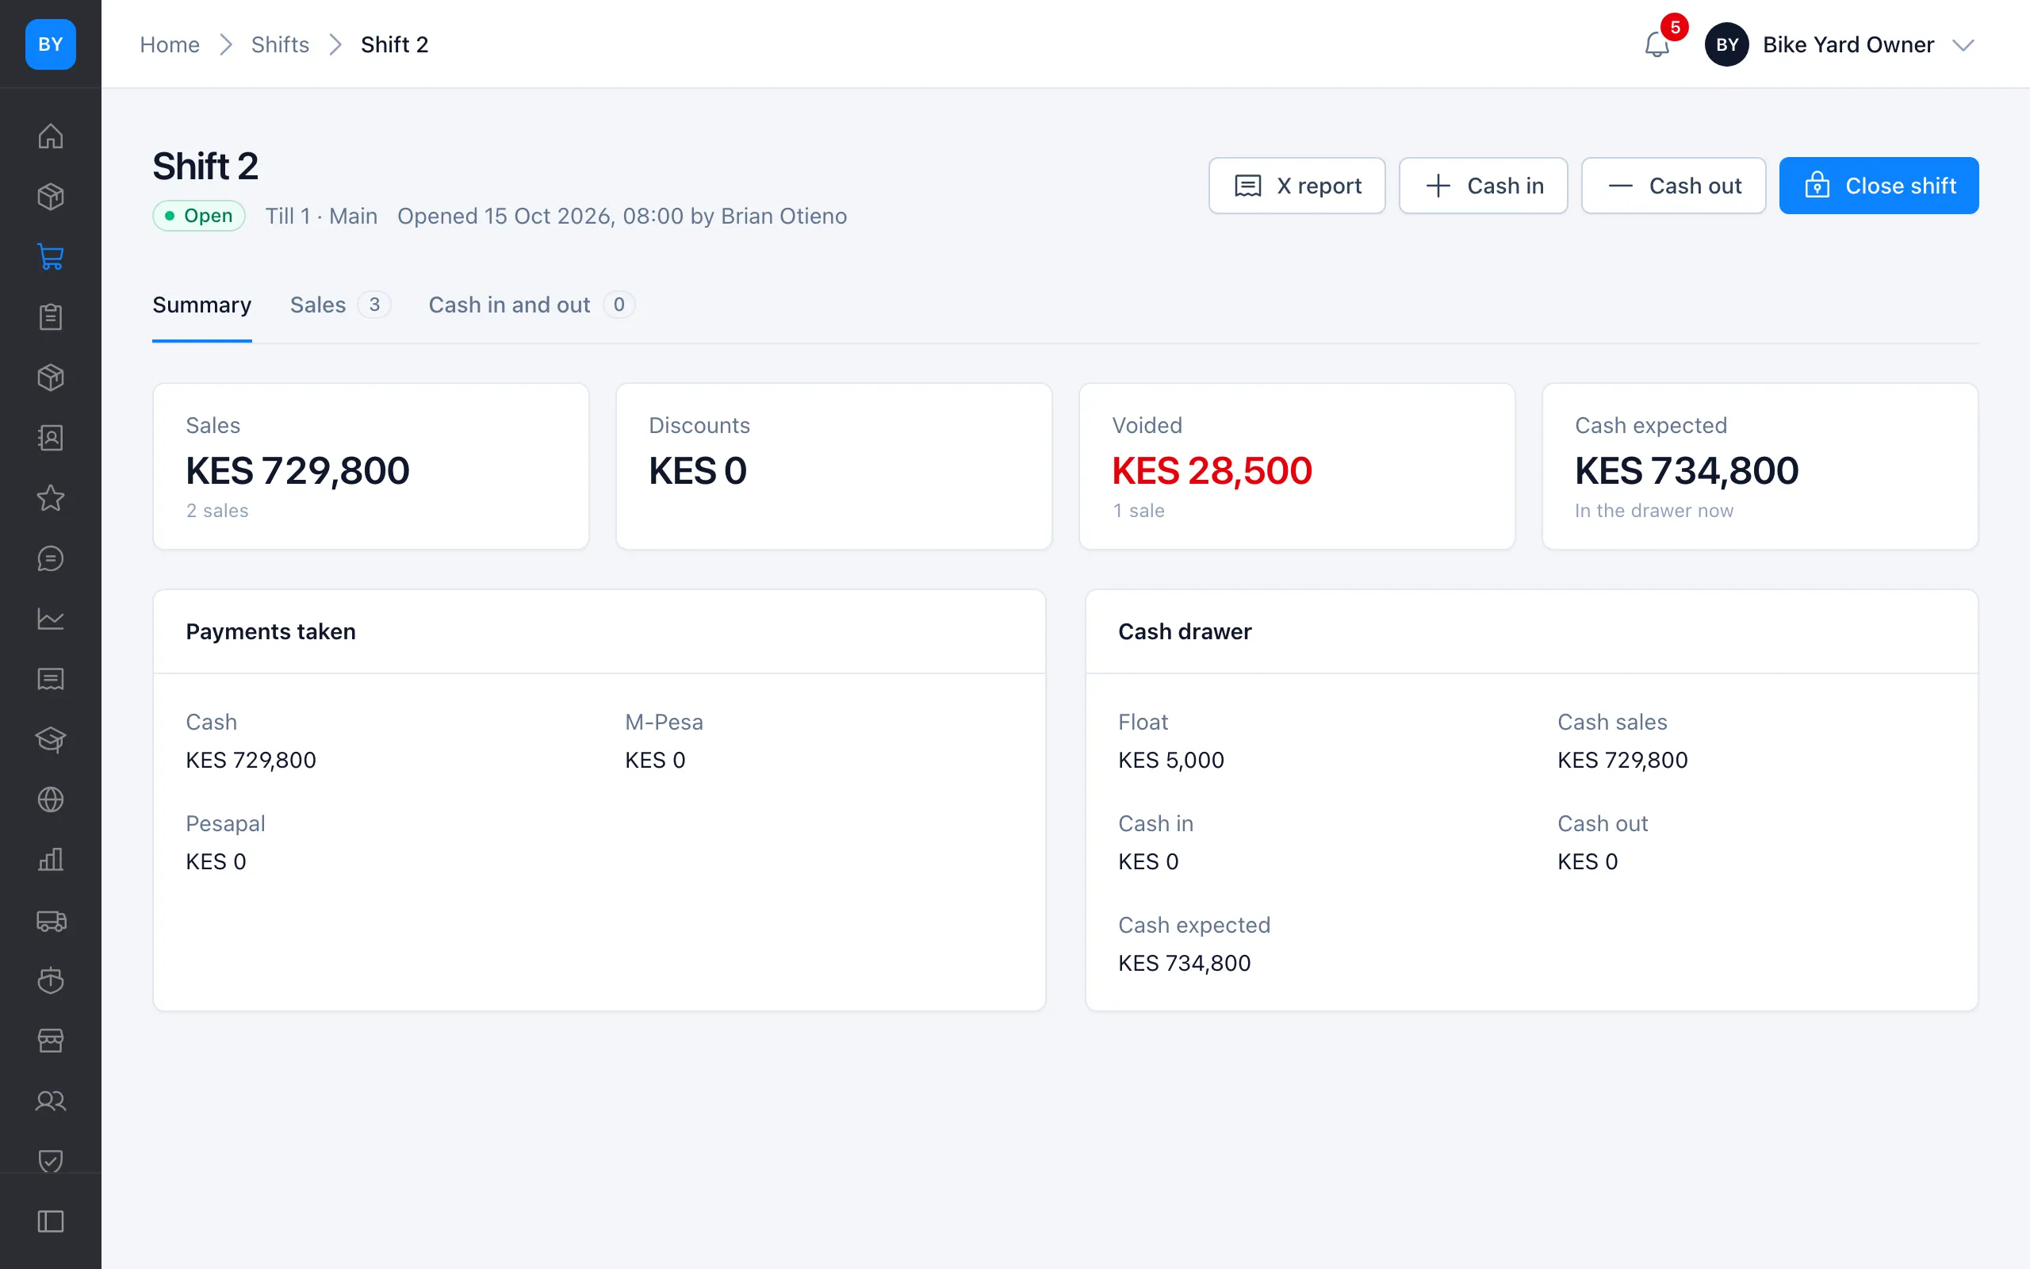This screenshot has width=2030, height=1269.
Task: Open the contacts address book sidebar icon
Action: [50, 438]
